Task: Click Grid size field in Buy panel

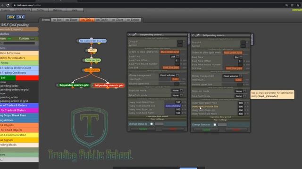Action: [171, 68]
